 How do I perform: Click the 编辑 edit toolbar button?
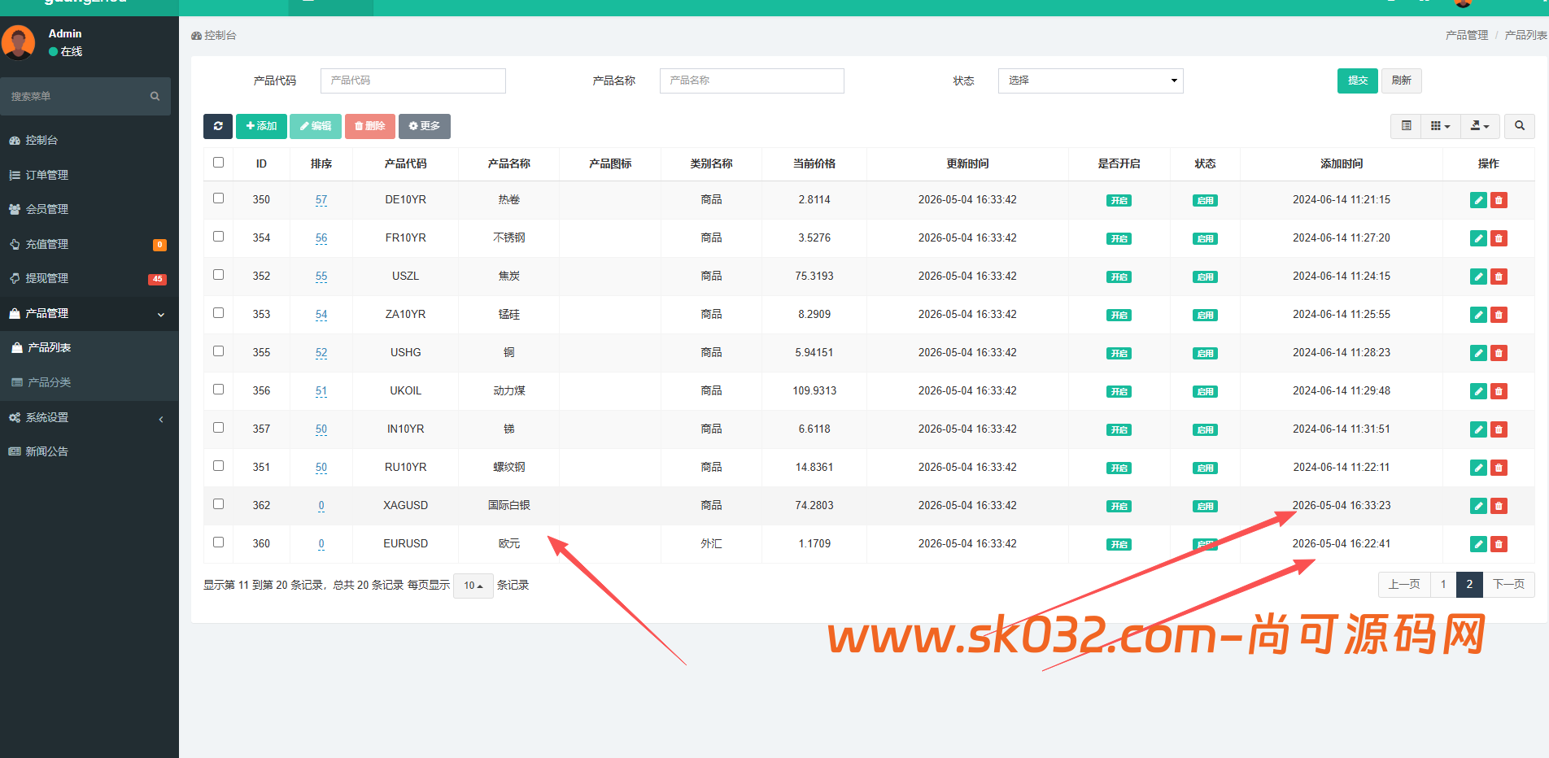click(316, 126)
